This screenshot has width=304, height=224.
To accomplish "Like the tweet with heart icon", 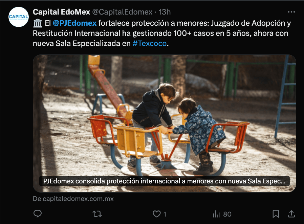I will (156, 214).
